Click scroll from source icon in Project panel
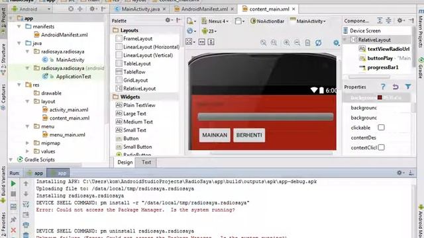Viewport: 424px width, 238px height. (71, 9)
